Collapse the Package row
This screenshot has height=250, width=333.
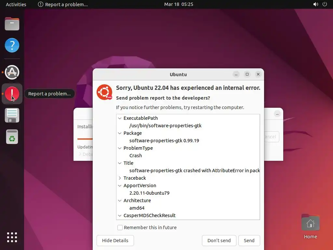pyautogui.click(x=120, y=133)
